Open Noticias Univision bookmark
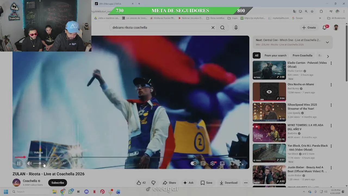348x196 pixels. [191, 18]
